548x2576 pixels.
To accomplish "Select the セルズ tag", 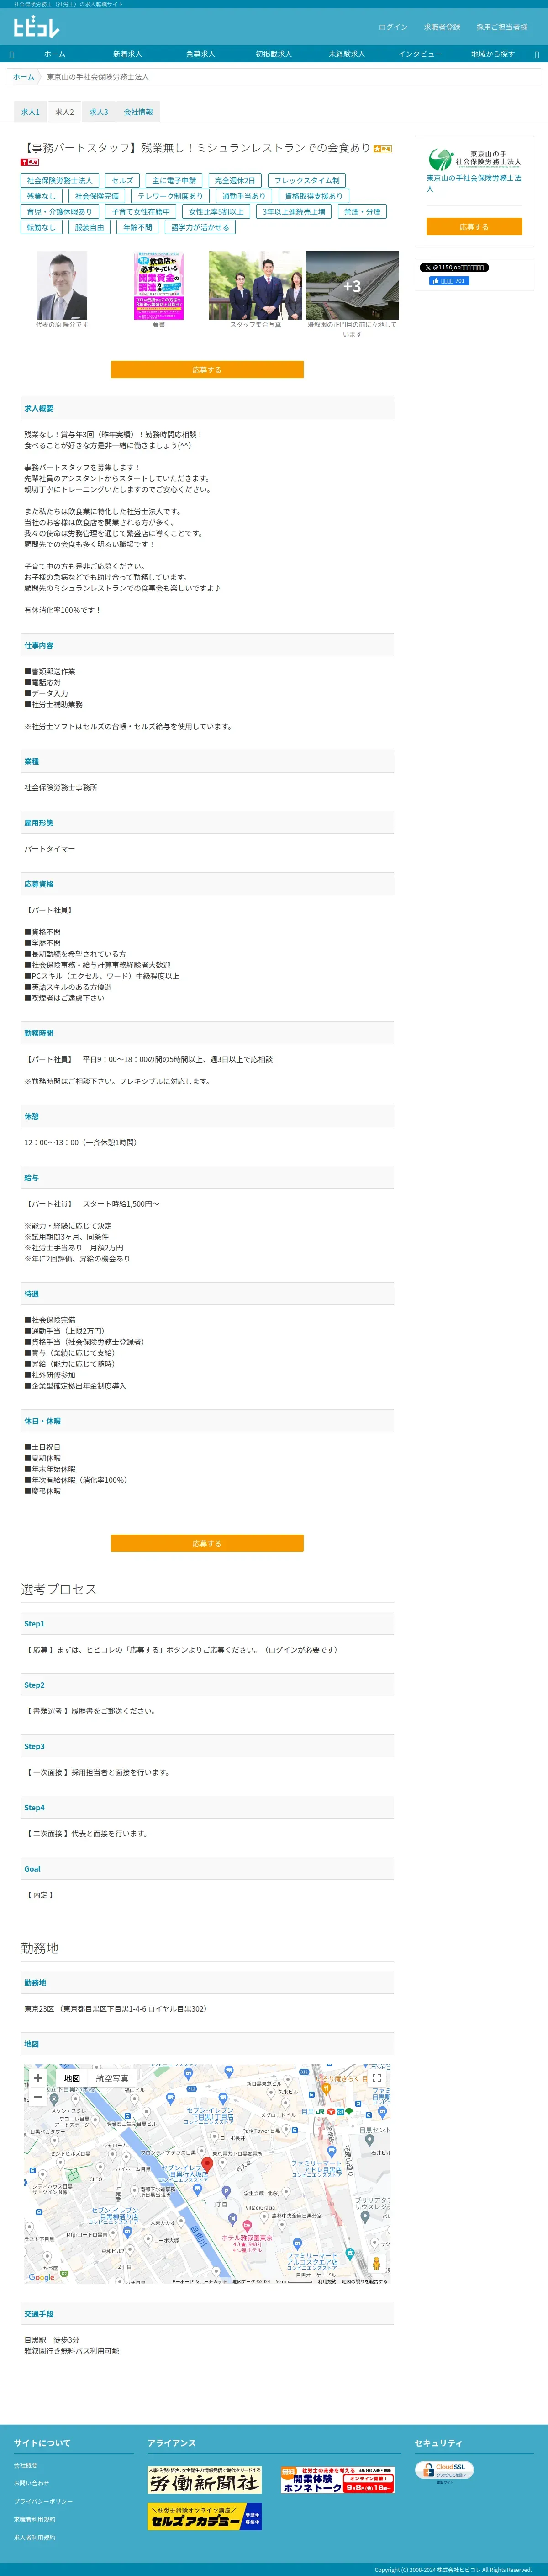I will point(122,181).
